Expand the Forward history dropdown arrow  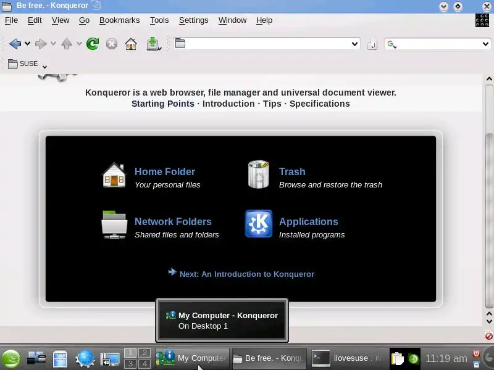pos(53,43)
